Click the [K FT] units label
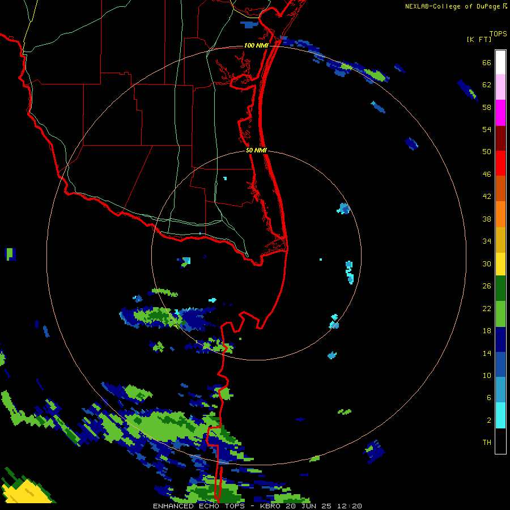 479,40
